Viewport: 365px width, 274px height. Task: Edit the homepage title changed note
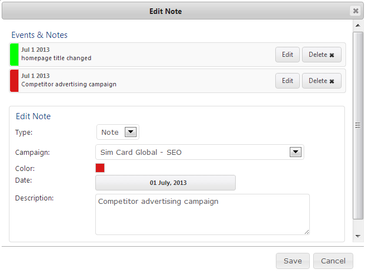[287, 55]
